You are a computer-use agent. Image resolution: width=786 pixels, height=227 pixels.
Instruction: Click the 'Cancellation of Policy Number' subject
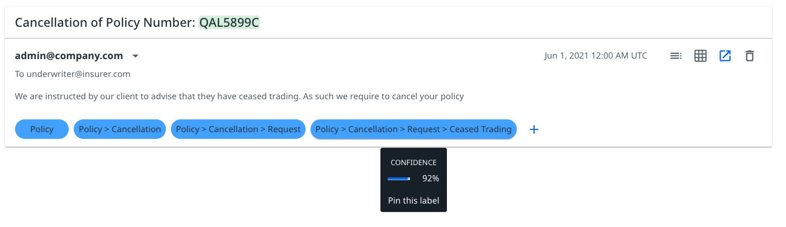pyautogui.click(x=105, y=23)
